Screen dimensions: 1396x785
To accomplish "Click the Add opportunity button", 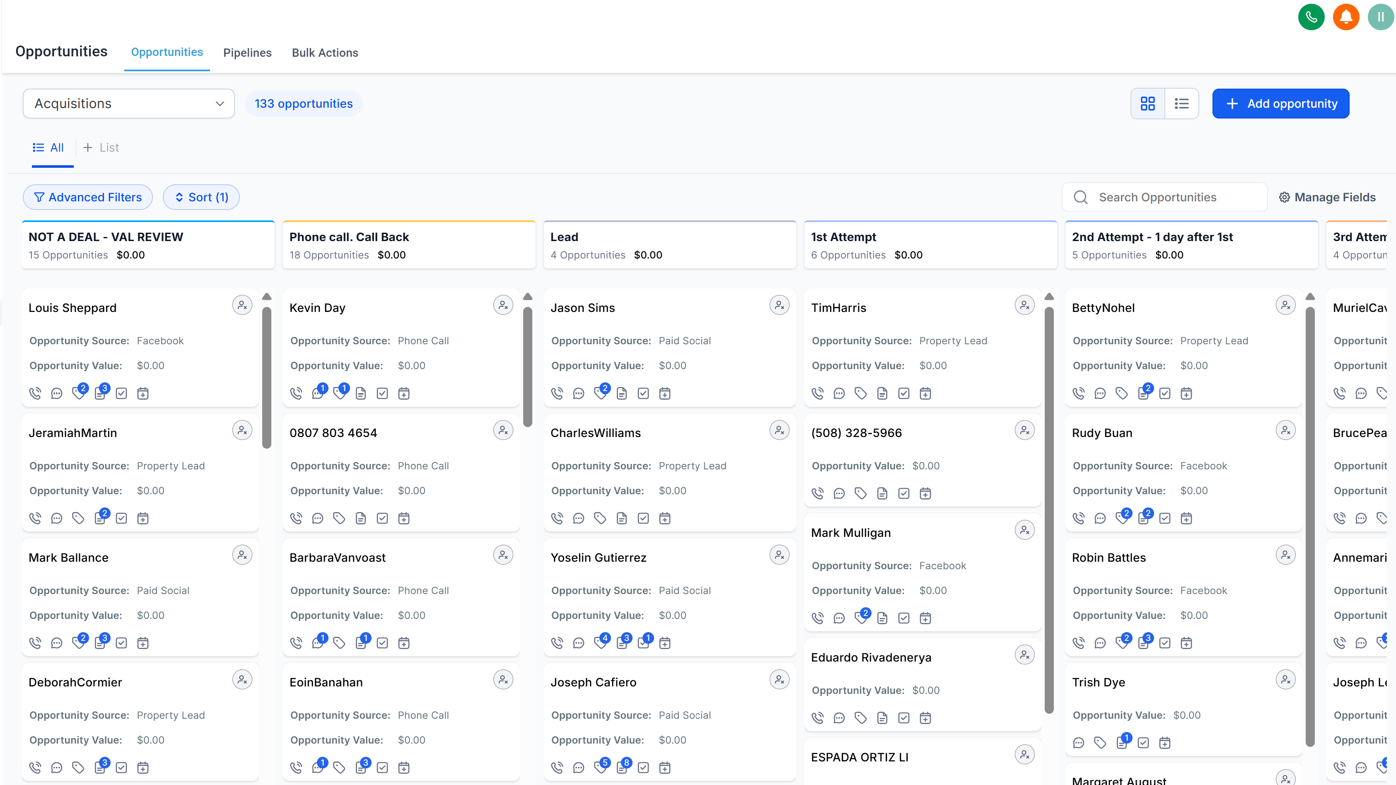I will click(1280, 104).
